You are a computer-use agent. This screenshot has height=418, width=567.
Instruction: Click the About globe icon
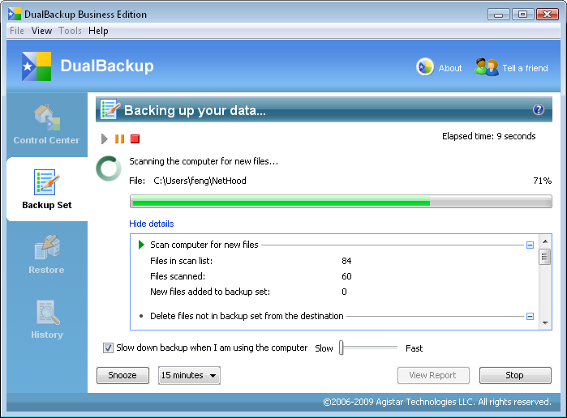[x=425, y=67]
